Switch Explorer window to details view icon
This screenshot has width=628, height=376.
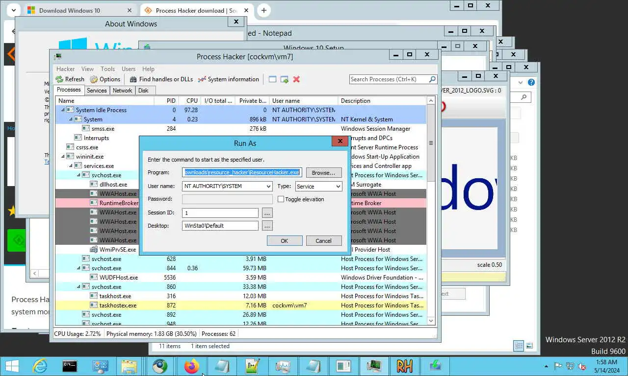519,346
